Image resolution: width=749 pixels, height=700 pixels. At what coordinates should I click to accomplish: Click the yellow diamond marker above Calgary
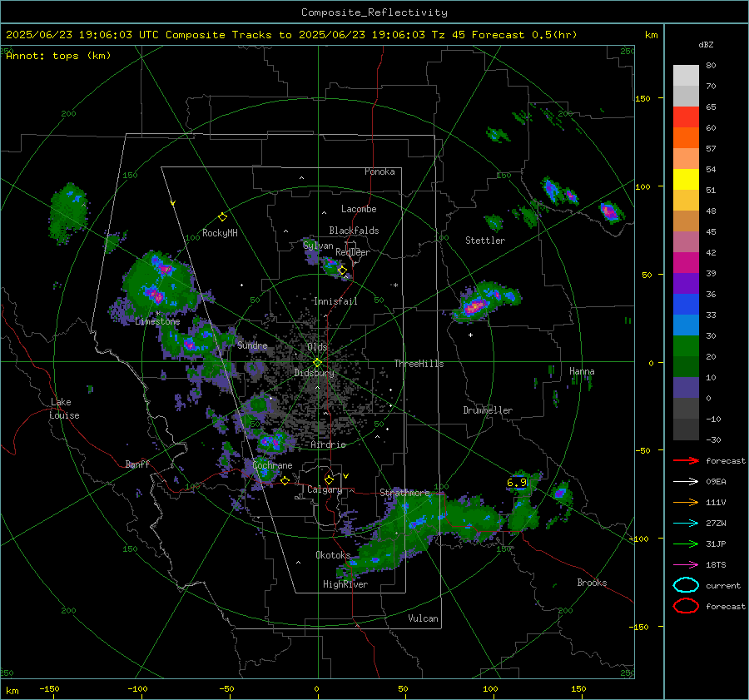329,479
